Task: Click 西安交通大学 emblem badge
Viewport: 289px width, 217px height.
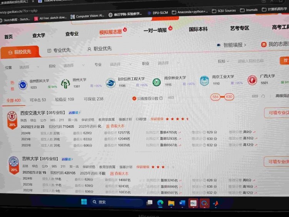Action: click(12, 120)
